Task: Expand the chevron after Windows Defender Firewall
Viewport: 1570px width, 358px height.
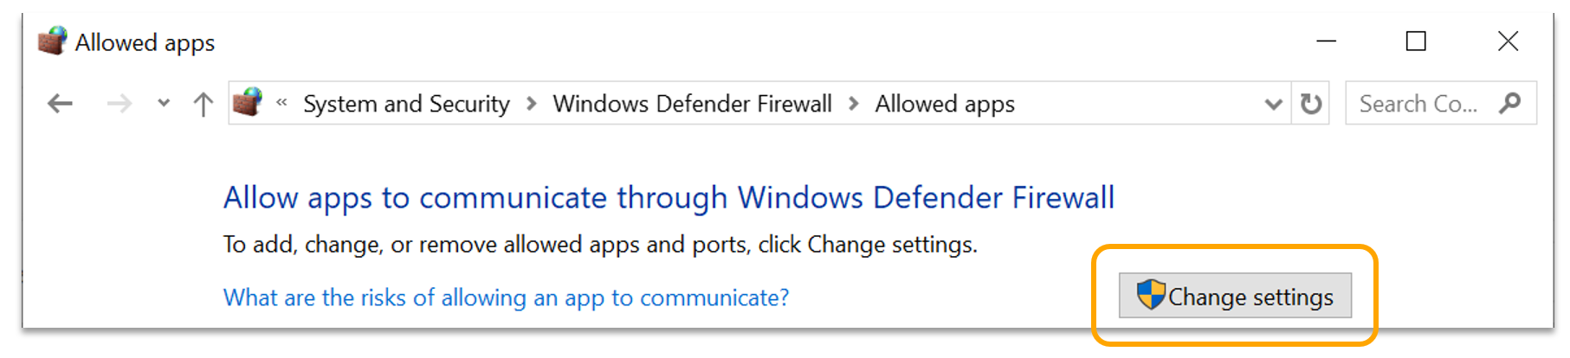Action: point(854,104)
